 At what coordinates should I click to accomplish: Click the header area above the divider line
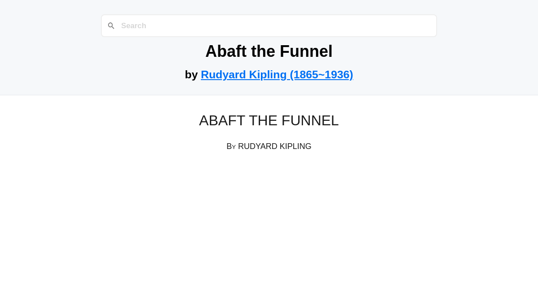[x=269, y=47]
